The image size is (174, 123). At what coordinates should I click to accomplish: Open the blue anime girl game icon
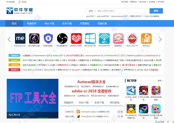tap(131, 90)
